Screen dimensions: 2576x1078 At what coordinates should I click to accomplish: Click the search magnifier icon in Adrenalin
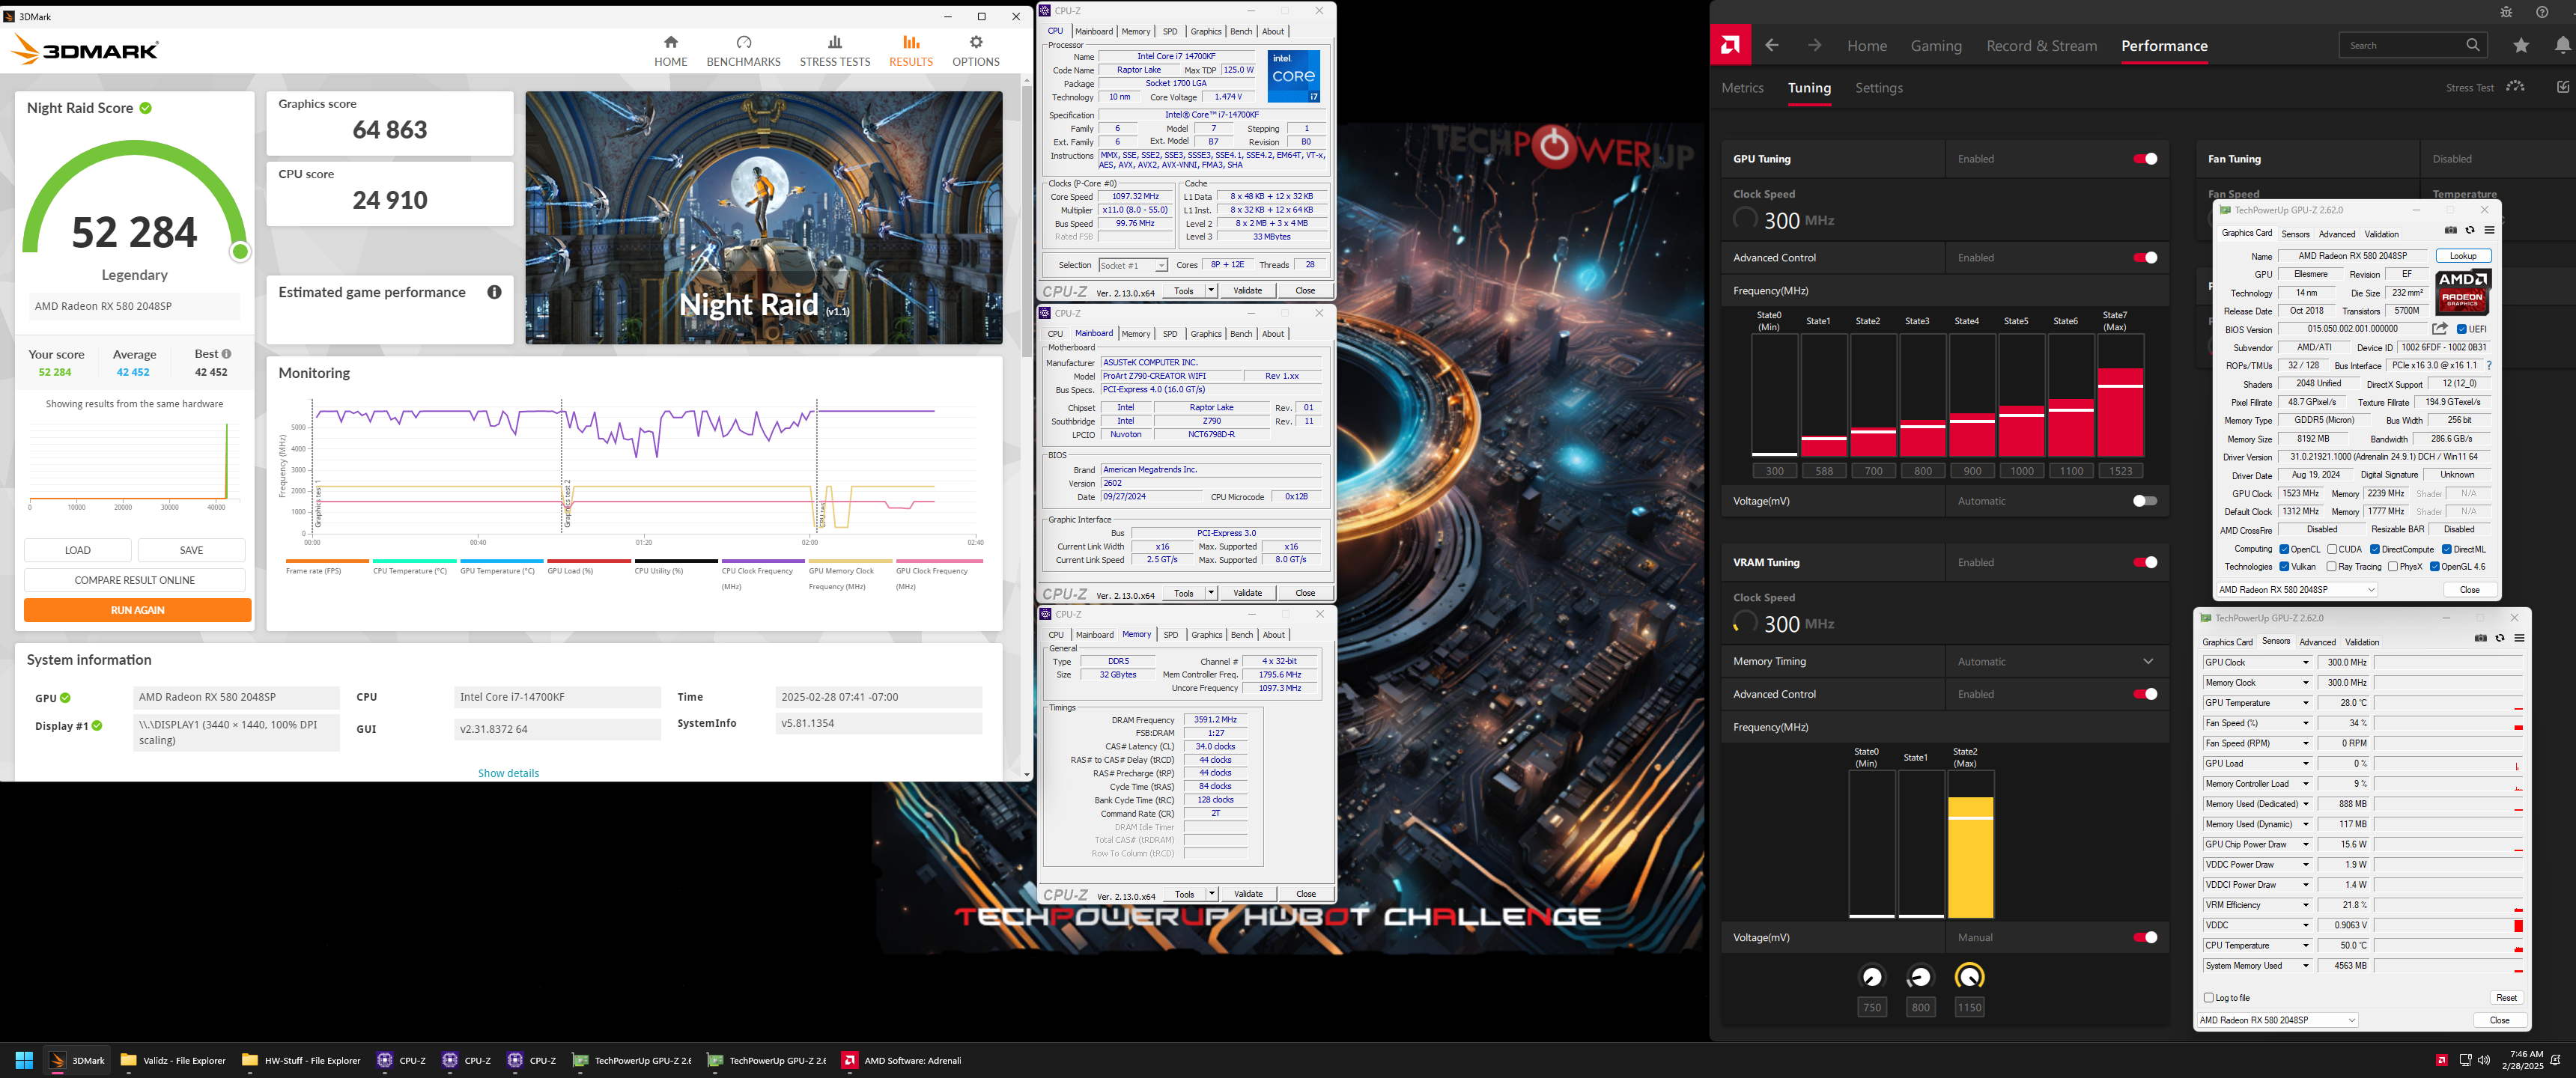click(2473, 45)
